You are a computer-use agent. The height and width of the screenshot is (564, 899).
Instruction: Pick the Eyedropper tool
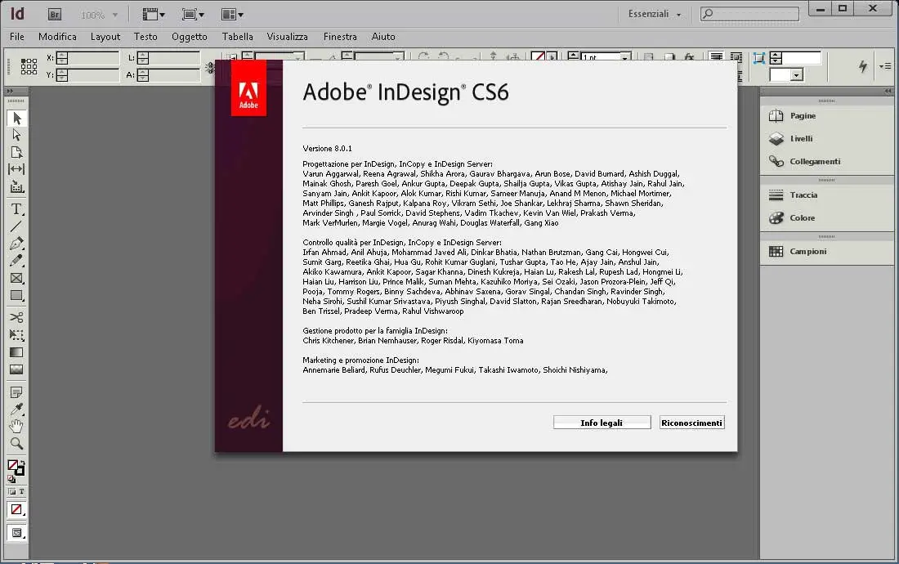pyautogui.click(x=16, y=410)
